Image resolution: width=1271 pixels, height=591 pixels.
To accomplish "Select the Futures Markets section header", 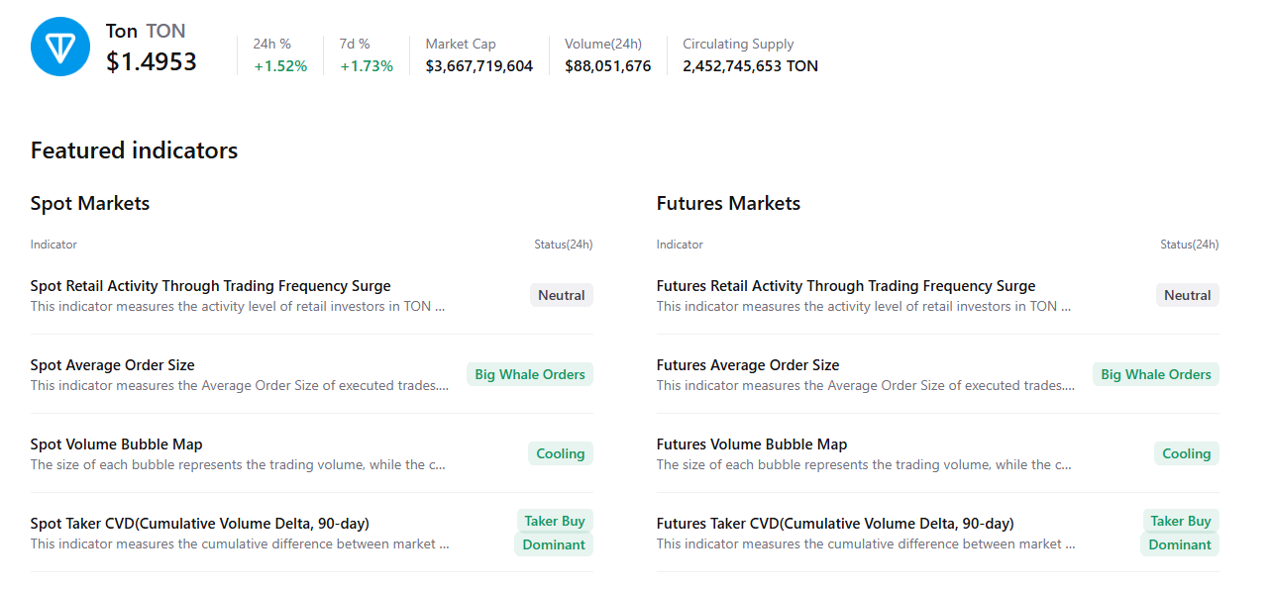I will click(x=728, y=203).
